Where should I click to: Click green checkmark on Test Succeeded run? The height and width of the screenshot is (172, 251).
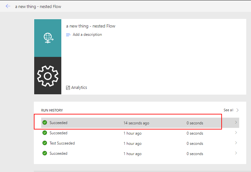coord(45,143)
